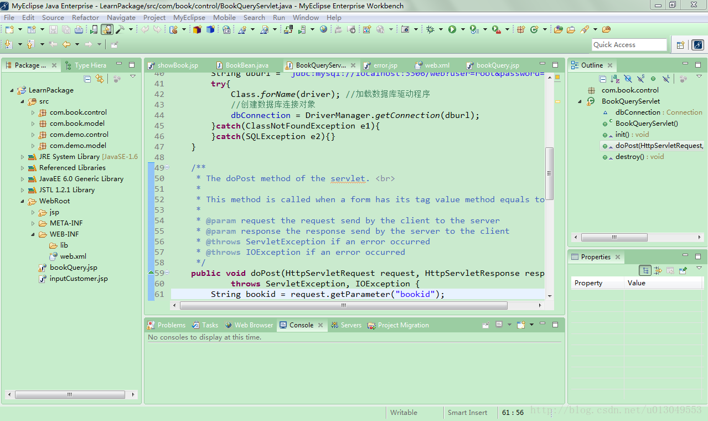Click the green Run toolbar icon
The image size is (708, 421).
[452, 29]
